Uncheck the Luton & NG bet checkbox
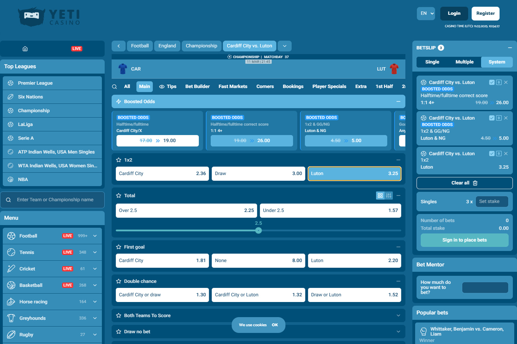 [492, 118]
